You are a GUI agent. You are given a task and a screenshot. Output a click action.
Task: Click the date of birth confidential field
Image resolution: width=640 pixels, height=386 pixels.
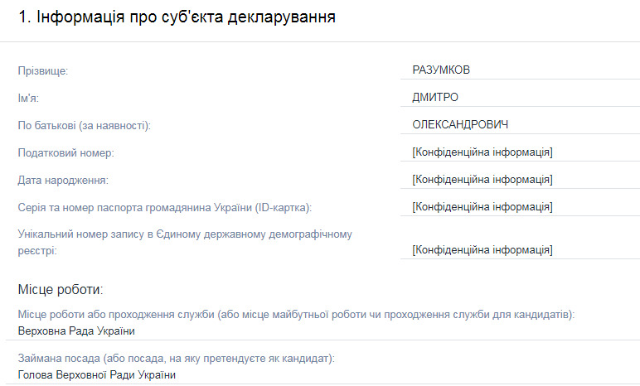tap(520, 180)
